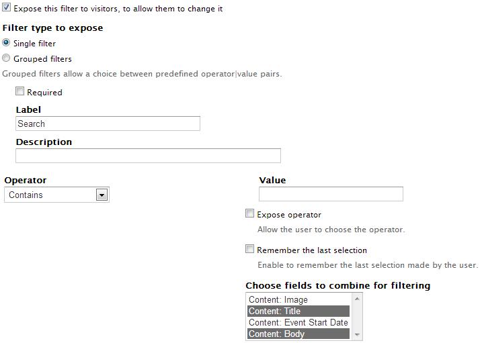Click the Value text field
Image resolution: width=480 pixels, height=343 pixels.
tap(331, 194)
